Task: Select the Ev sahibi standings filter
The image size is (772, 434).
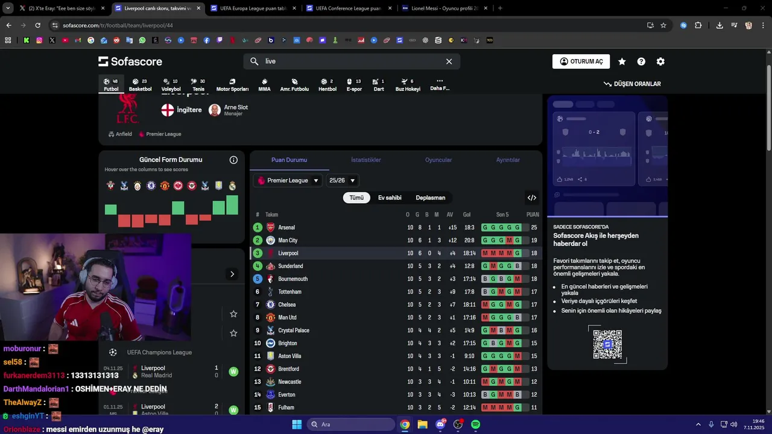Action: (x=390, y=198)
